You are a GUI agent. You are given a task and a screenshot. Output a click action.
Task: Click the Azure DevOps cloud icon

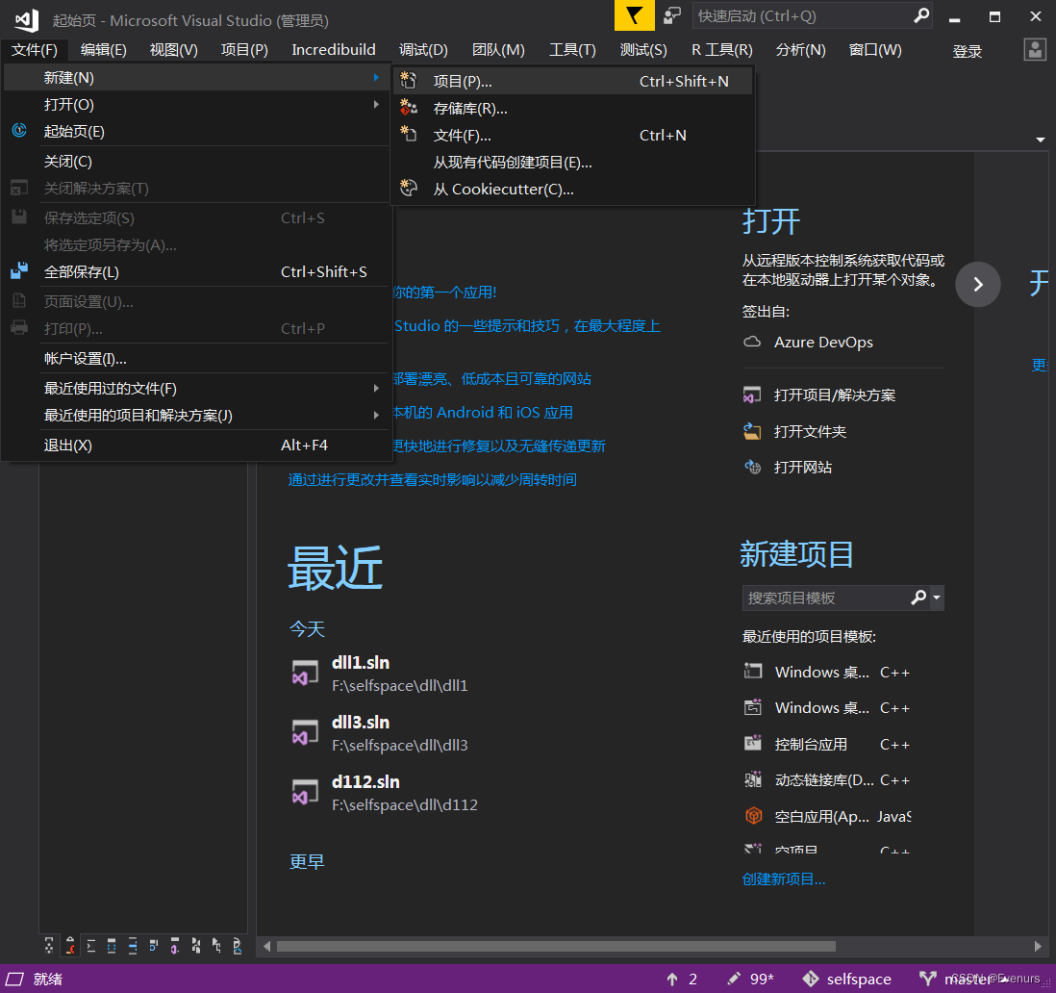[x=751, y=342]
